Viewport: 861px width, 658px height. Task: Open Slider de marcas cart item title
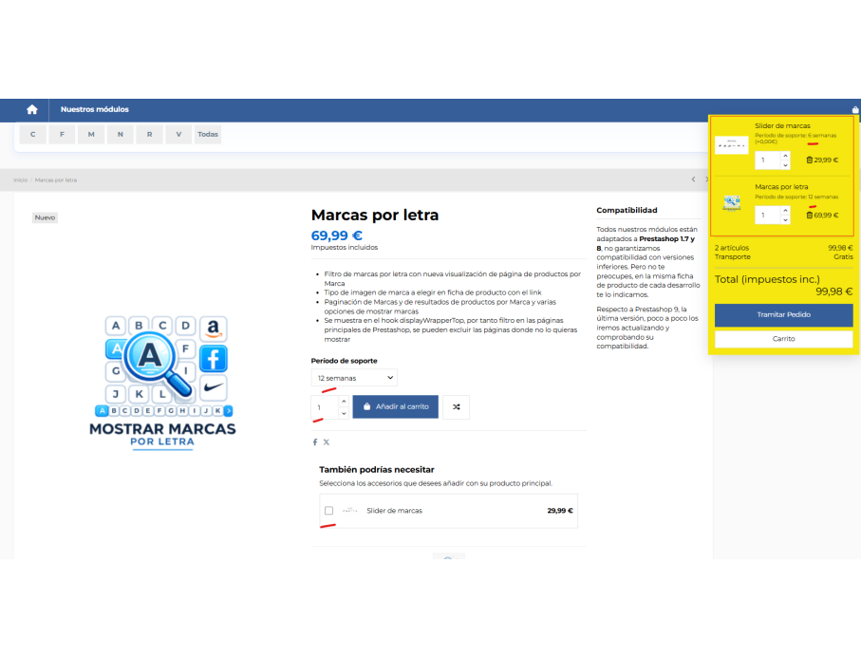(x=782, y=125)
